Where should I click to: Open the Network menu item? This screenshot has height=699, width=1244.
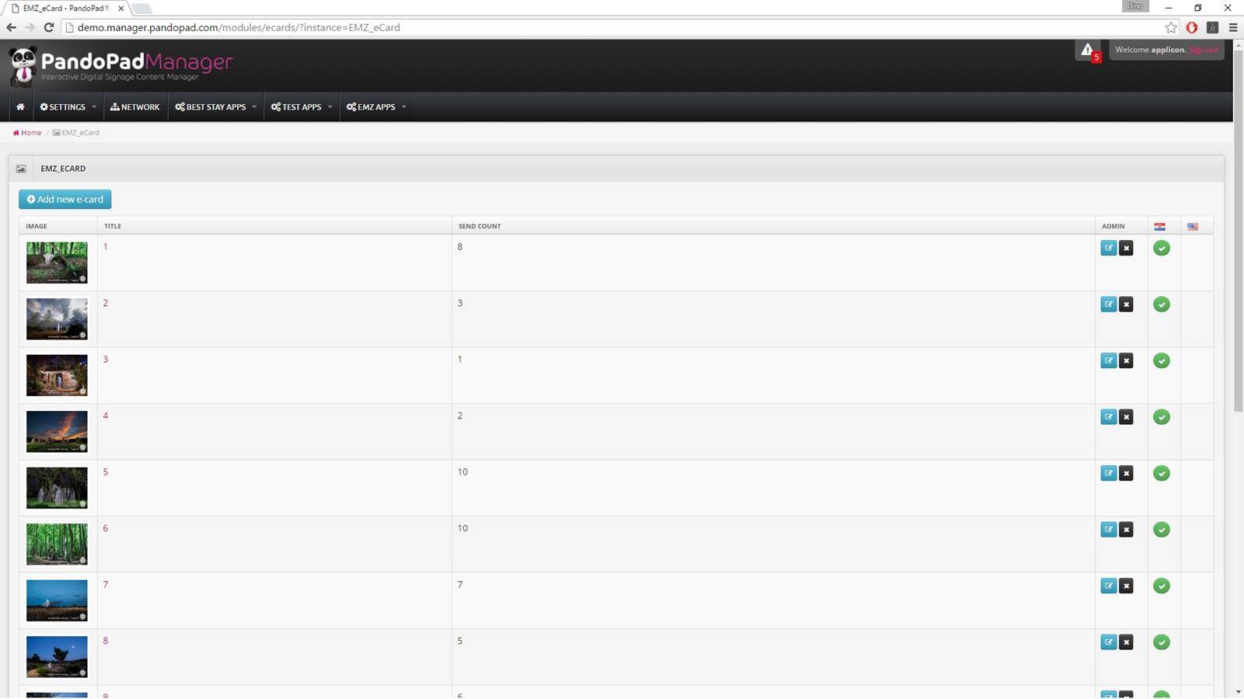(135, 107)
